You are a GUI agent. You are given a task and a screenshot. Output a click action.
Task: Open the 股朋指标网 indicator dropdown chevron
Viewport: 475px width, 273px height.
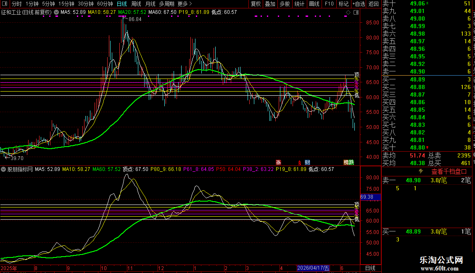click(x=3, y=169)
